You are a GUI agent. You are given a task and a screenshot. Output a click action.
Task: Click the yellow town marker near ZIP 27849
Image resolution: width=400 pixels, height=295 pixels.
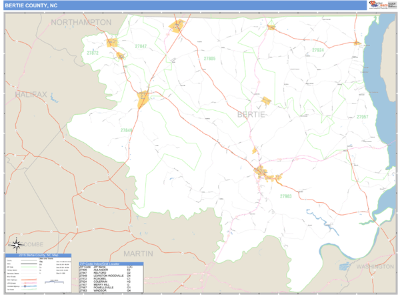click(x=143, y=100)
